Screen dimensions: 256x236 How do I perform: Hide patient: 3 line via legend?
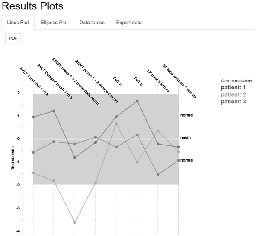point(235,102)
